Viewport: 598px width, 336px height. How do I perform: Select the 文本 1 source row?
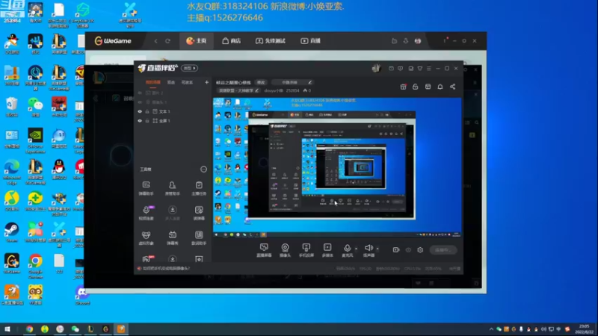(x=173, y=111)
